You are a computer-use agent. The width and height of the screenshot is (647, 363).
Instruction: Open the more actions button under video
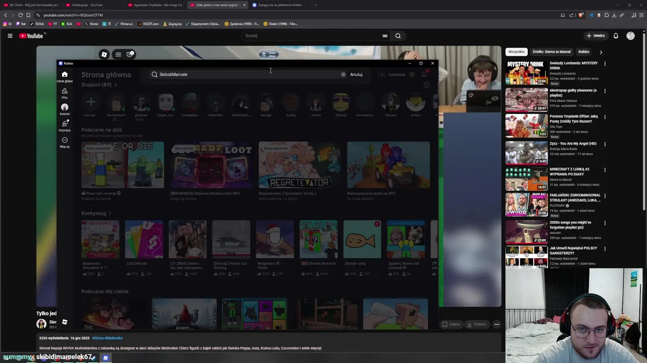tap(497, 324)
